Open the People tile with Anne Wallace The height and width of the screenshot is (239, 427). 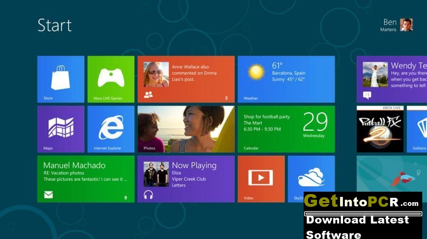coord(186,79)
